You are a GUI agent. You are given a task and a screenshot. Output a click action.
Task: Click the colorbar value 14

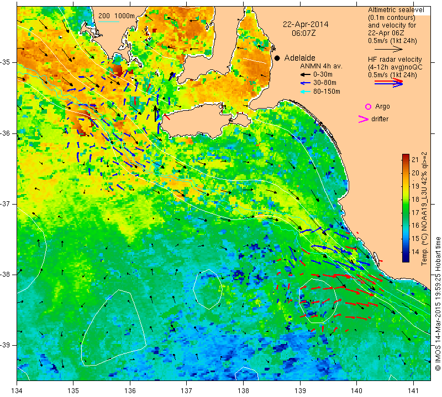coord(415,252)
